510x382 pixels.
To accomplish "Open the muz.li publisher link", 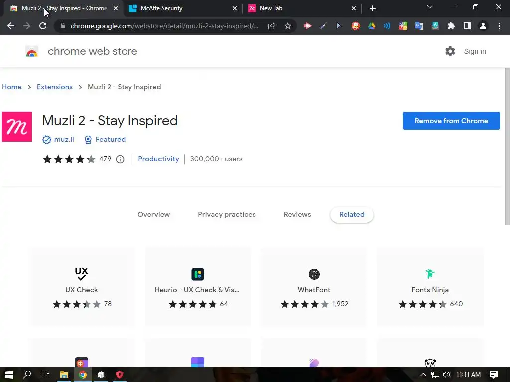I will tap(64, 139).
